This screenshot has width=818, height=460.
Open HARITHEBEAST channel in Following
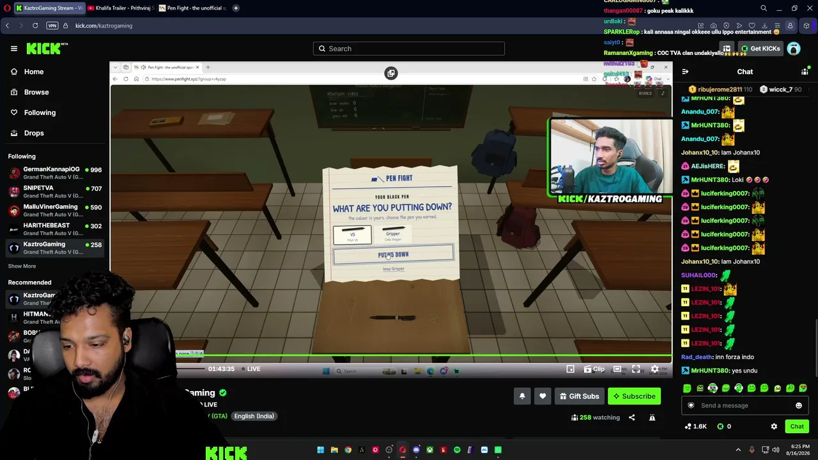pyautogui.click(x=54, y=229)
